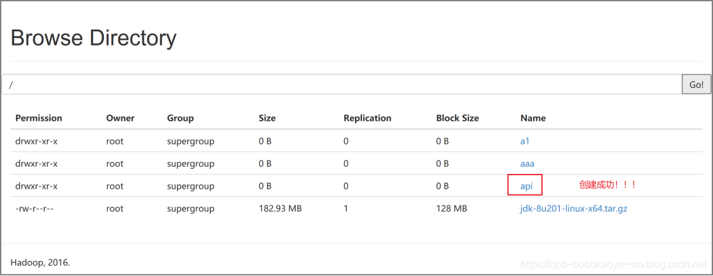The width and height of the screenshot is (713, 276).
Task: Click the Replication column header
Action: click(x=368, y=118)
